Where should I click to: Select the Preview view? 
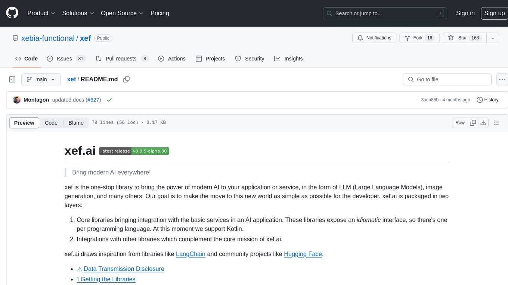click(x=24, y=123)
